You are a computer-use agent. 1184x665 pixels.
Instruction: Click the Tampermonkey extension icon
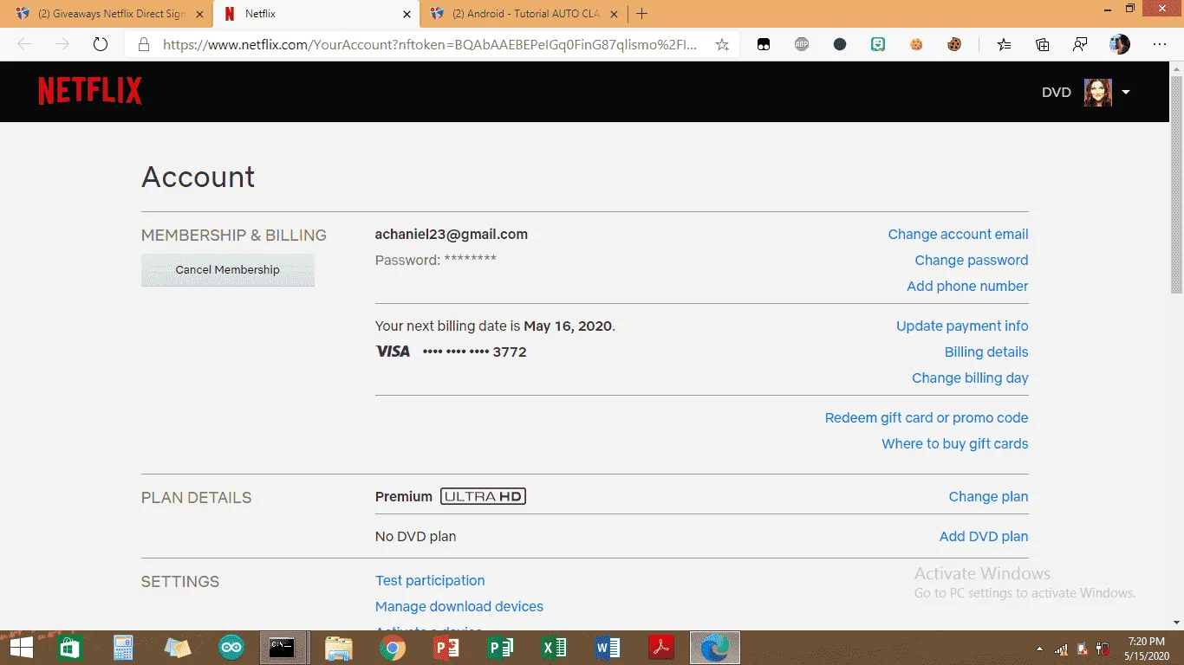764,44
